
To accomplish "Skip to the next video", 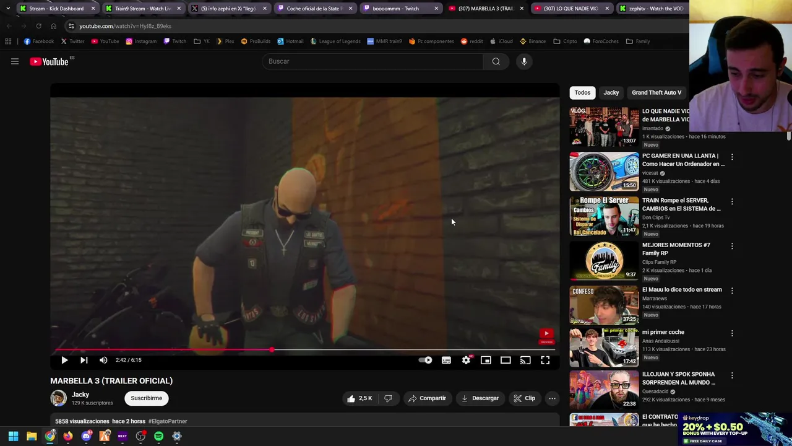I will pos(84,360).
